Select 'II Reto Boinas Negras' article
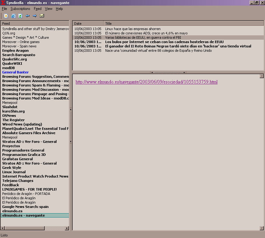 168,46
